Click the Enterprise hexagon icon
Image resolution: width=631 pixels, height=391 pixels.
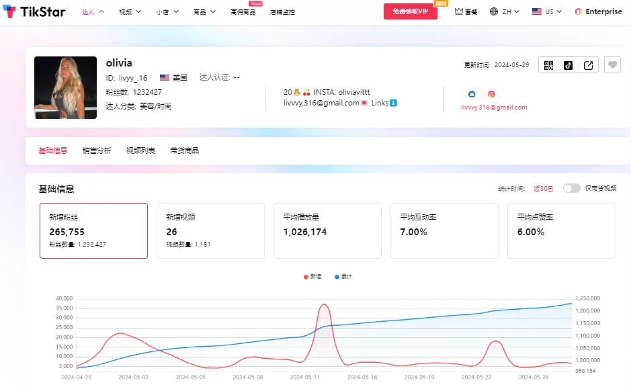click(579, 11)
